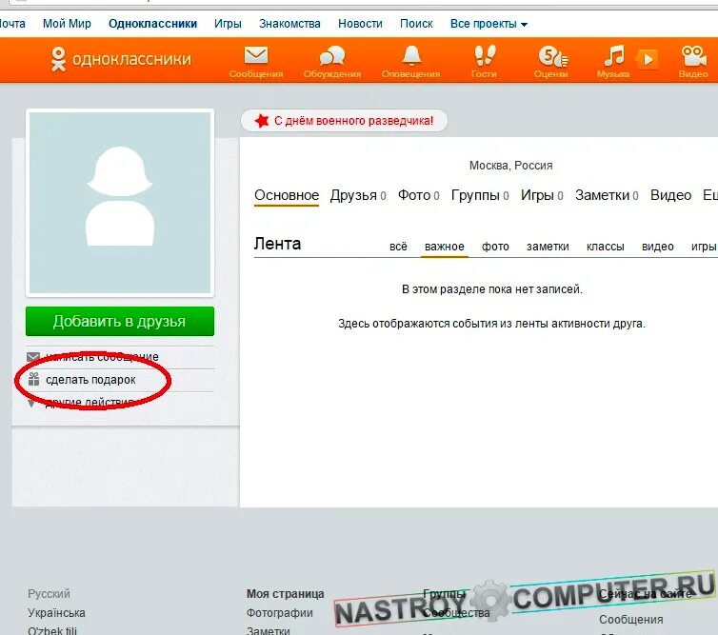Viewport: 718px width, 635px height.
Task: Open the Сообщения envelope icon
Action: coord(256,55)
